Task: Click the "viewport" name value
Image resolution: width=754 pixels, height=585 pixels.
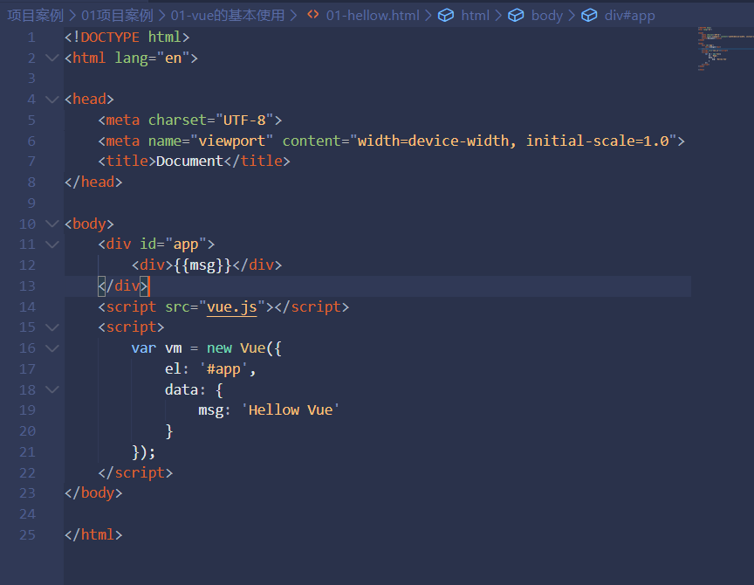Action: coord(232,141)
